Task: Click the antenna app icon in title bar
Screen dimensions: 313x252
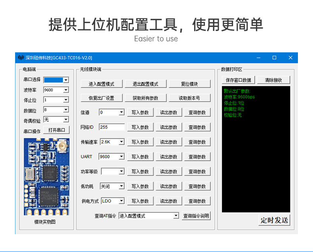Action: pos(21,58)
